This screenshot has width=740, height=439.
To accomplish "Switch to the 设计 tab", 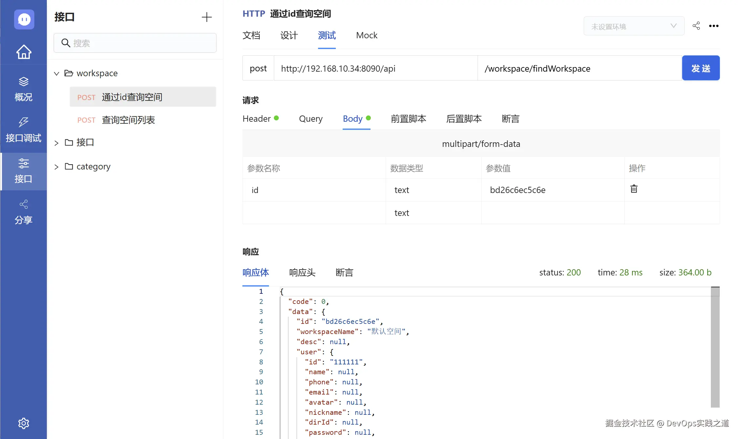I will coord(289,35).
